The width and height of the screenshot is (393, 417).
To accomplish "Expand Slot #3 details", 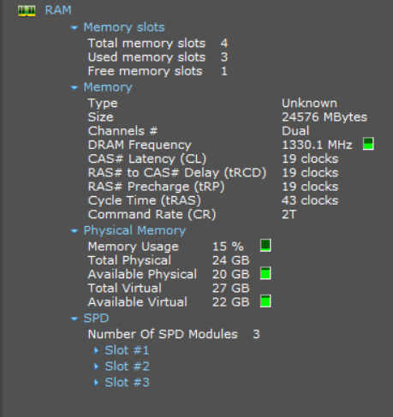I will (96, 383).
